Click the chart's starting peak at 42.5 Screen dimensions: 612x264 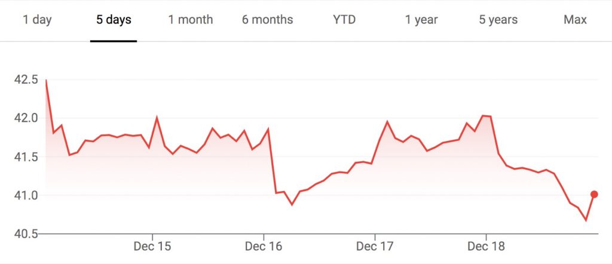(x=46, y=80)
